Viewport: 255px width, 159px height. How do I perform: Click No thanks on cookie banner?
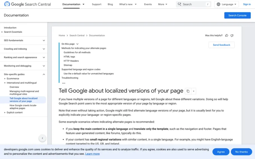click(x=241, y=152)
